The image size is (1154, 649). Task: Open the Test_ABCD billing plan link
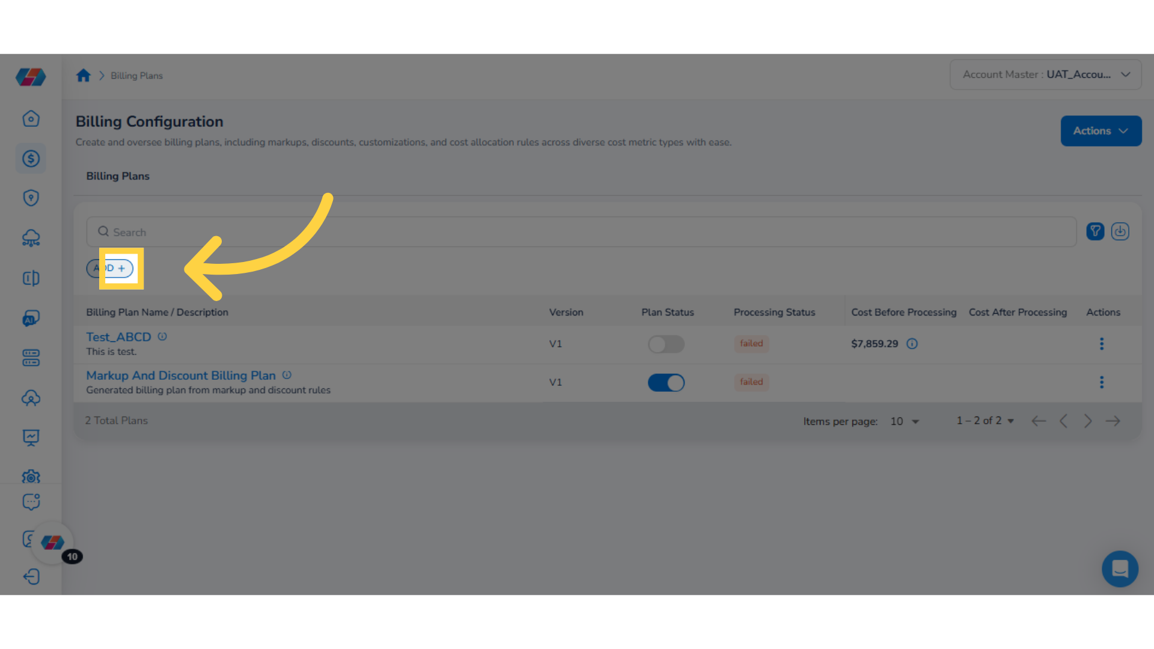[x=118, y=337]
